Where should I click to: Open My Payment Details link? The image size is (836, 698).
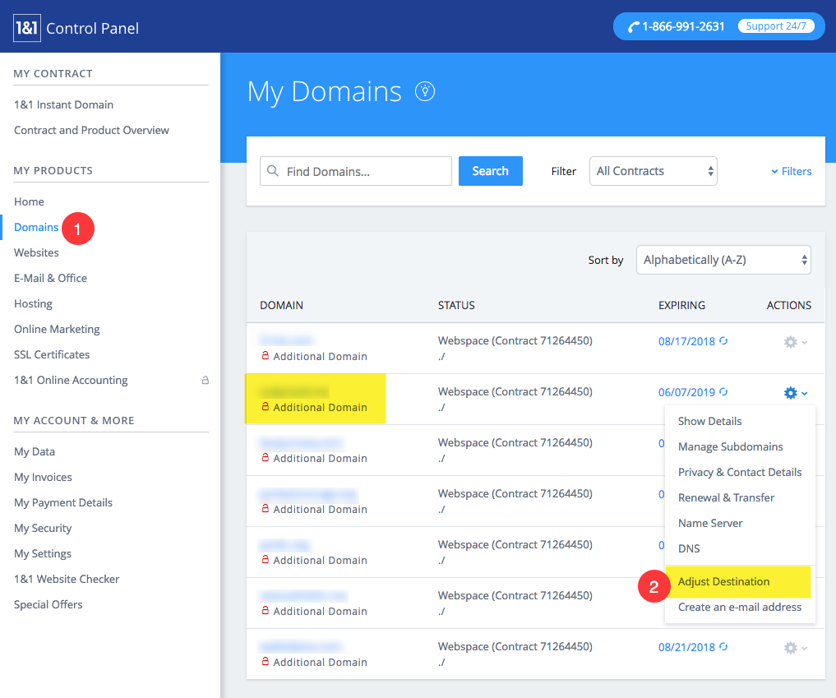point(63,503)
